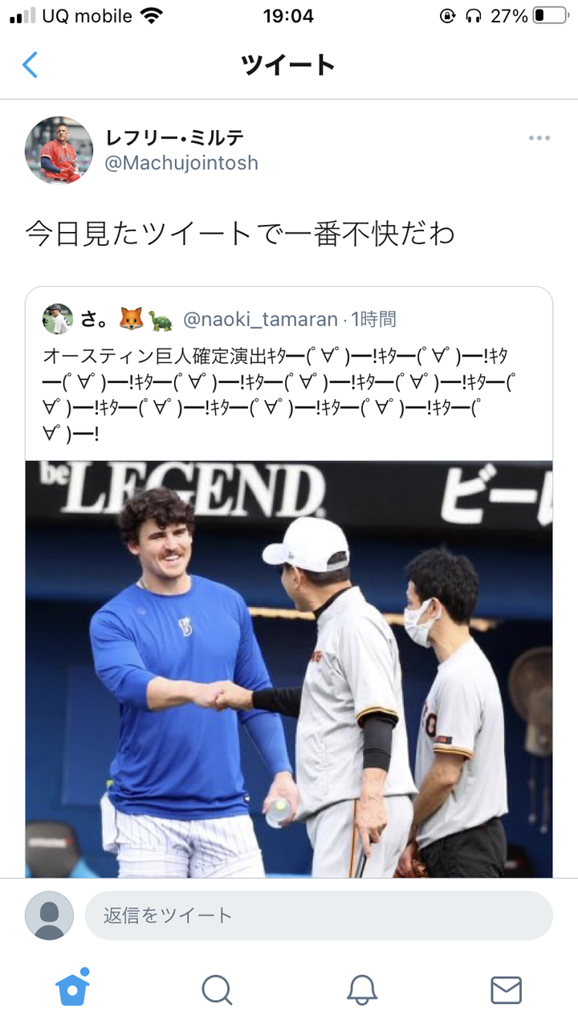This screenshot has width=578, height=1028.
Task: Open the quoted tweet photo
Action: click(289, 668)
